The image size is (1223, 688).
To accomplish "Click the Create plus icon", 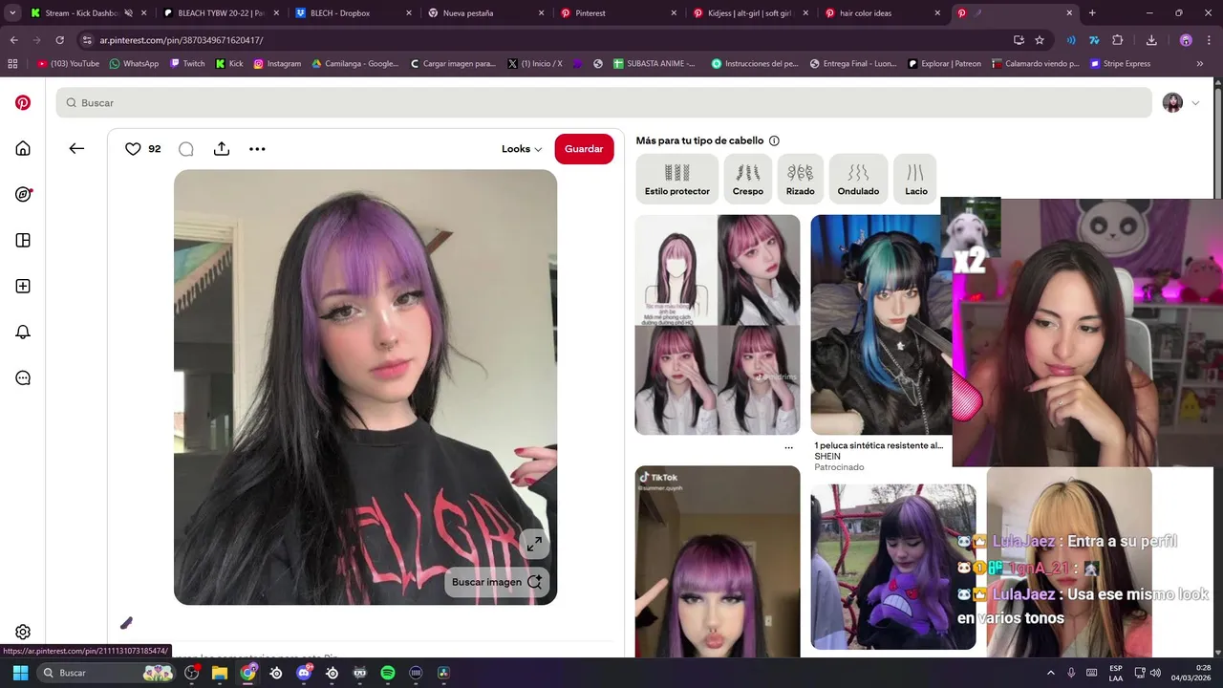I will pos(23,286).
